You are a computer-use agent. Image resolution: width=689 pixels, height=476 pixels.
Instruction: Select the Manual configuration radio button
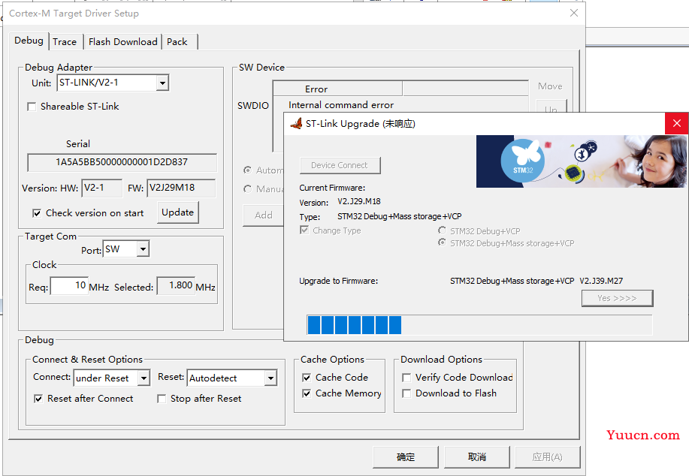click(x=248, y=188)
